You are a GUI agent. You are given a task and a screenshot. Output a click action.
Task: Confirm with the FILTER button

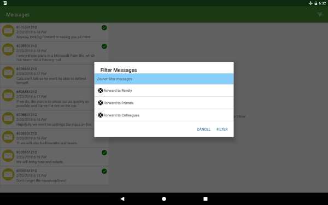coord(222,129)
